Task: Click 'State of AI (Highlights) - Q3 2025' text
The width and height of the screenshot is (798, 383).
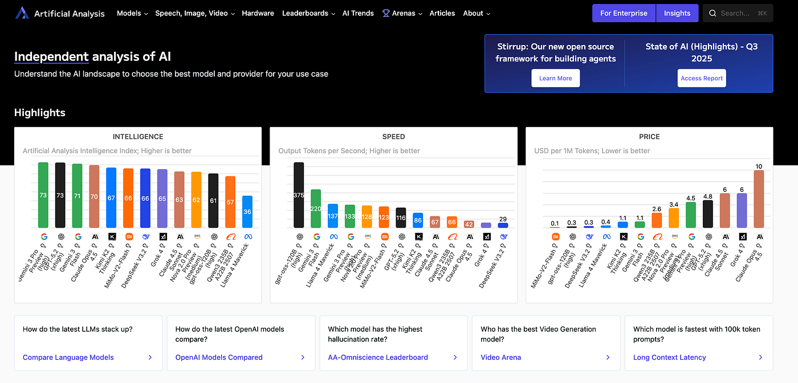Action: pos(702,52)
